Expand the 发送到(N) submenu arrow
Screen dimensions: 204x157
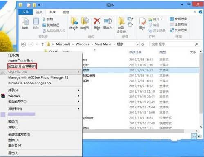[78, 109]
